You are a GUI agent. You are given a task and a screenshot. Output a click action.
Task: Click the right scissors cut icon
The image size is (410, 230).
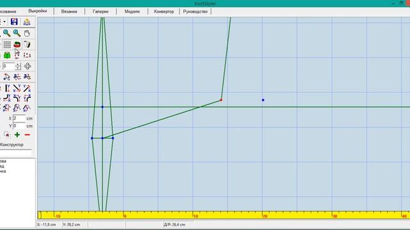(x=27, y=77)
